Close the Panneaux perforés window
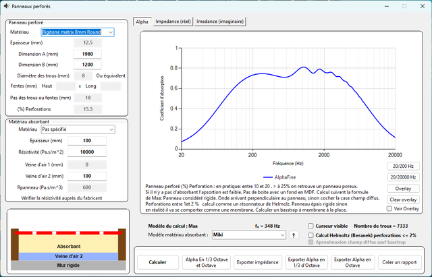 coord(423,6)
